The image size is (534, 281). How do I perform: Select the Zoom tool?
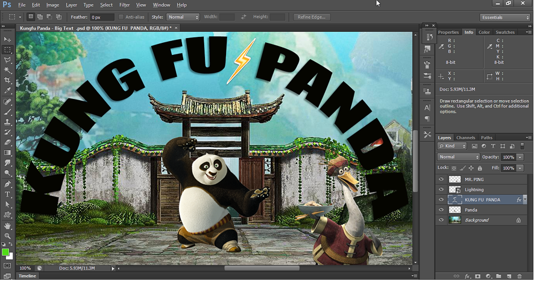click(7, 236)
